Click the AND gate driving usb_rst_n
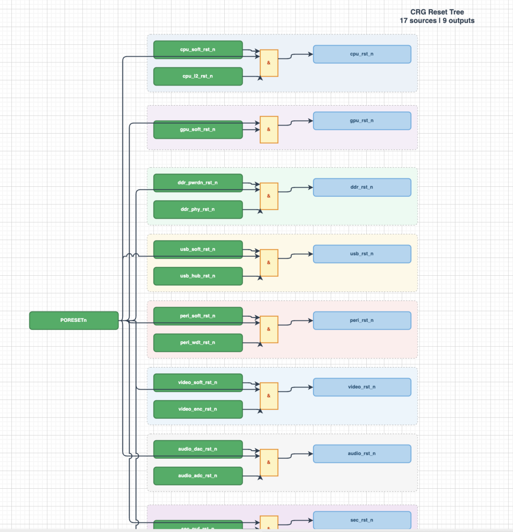The height and width of the screenshot is (532, 513). [269, 263]
